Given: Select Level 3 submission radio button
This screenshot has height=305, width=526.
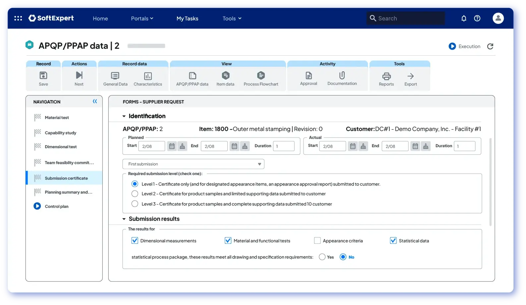Looking at the screenshot, I should (135, 204).
